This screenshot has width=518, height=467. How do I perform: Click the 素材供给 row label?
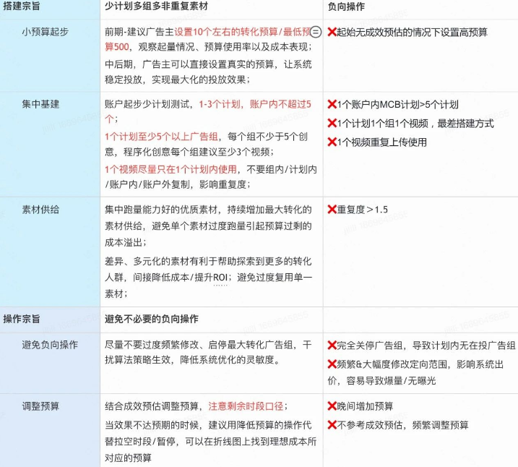(40, 210)
